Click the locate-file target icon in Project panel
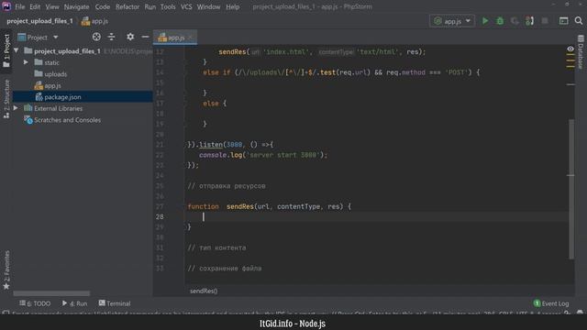The image size is (587, 330). tap(96, 37)
